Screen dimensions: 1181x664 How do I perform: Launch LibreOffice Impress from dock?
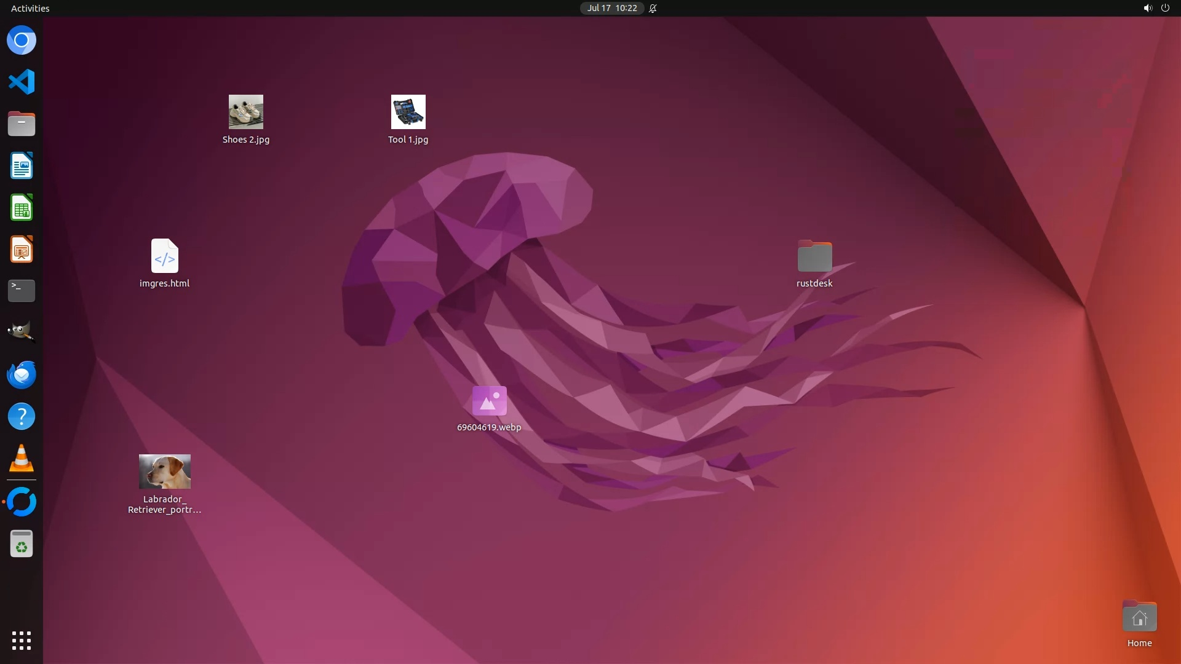pos(22,250)
